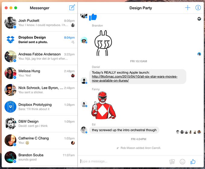Click the FRI 4:04PM timestamp
This screenshot has height=169, width=205.
coord(138,139)
